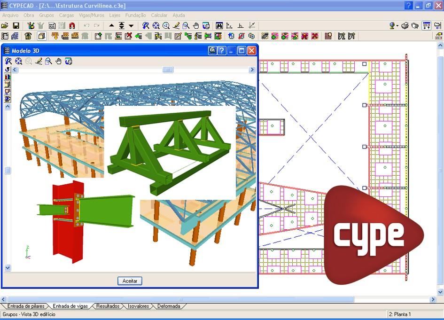Click the zoom window magnifier in main toolbar

(x=186, y=26)
